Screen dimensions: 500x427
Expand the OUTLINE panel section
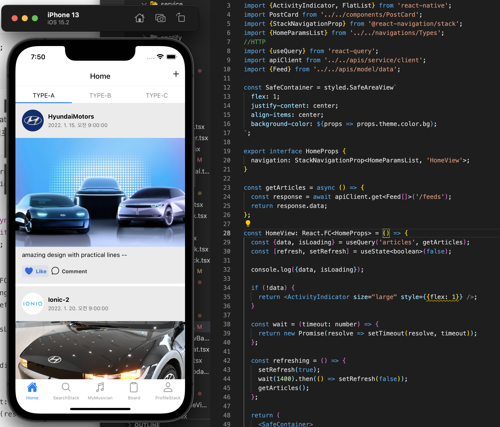(147, 424)
